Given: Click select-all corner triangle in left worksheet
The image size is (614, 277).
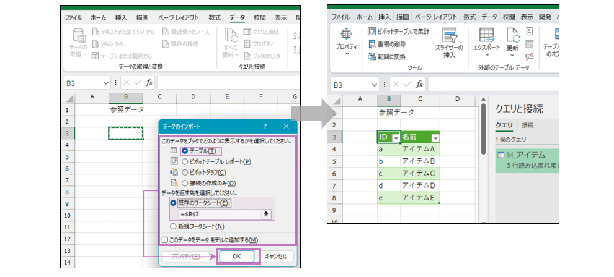Looking at the screenshot, I should click(x=69, y=98).
